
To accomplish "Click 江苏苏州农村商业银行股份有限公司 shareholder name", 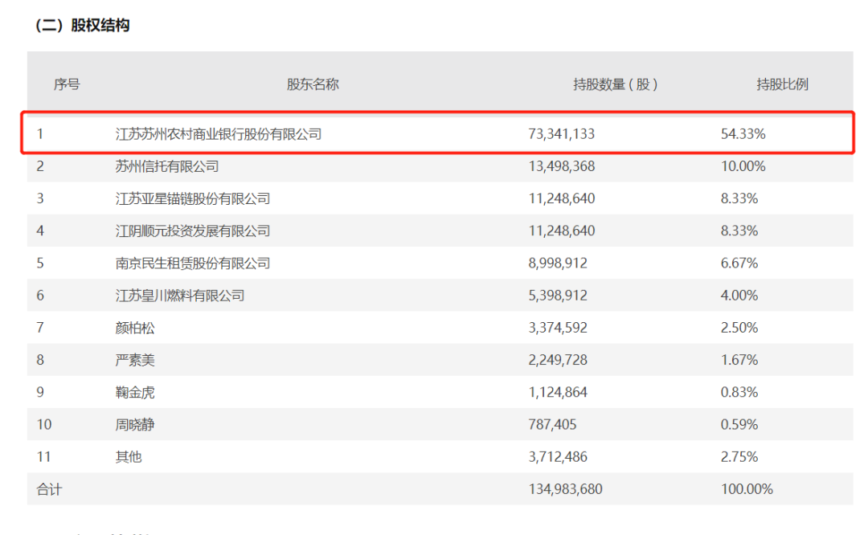I will [x=219, y=134].
